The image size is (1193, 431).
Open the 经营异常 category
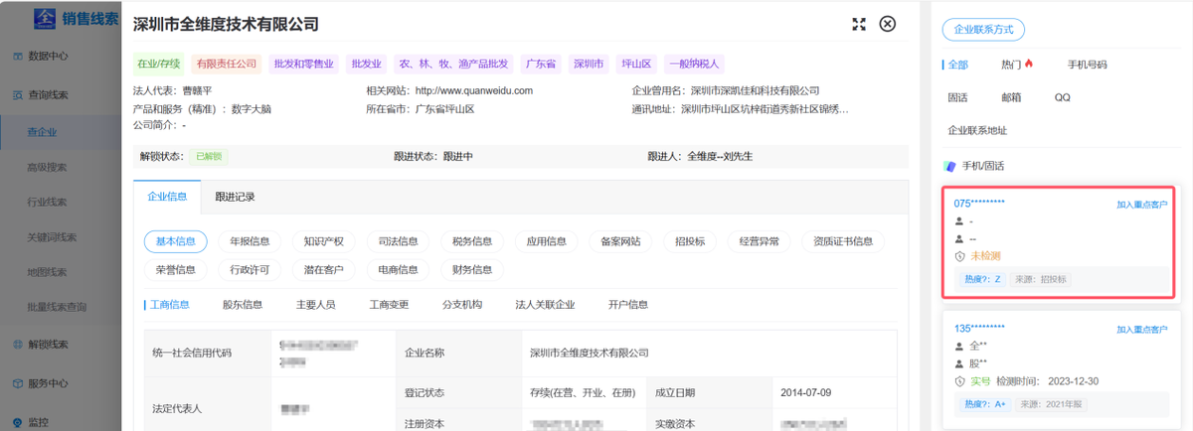tap(760, 241)
